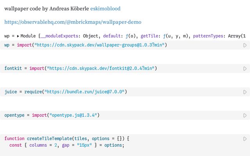This screenshot has height=156, width=250.
Task: Expand the Module output disclosure triangle
Action: (x=18, y=36)
